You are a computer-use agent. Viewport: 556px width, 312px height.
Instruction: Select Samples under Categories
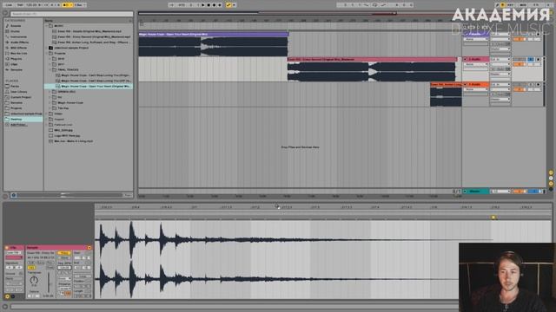pos(17,69)
